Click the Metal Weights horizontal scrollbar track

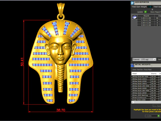pos(147,102)
